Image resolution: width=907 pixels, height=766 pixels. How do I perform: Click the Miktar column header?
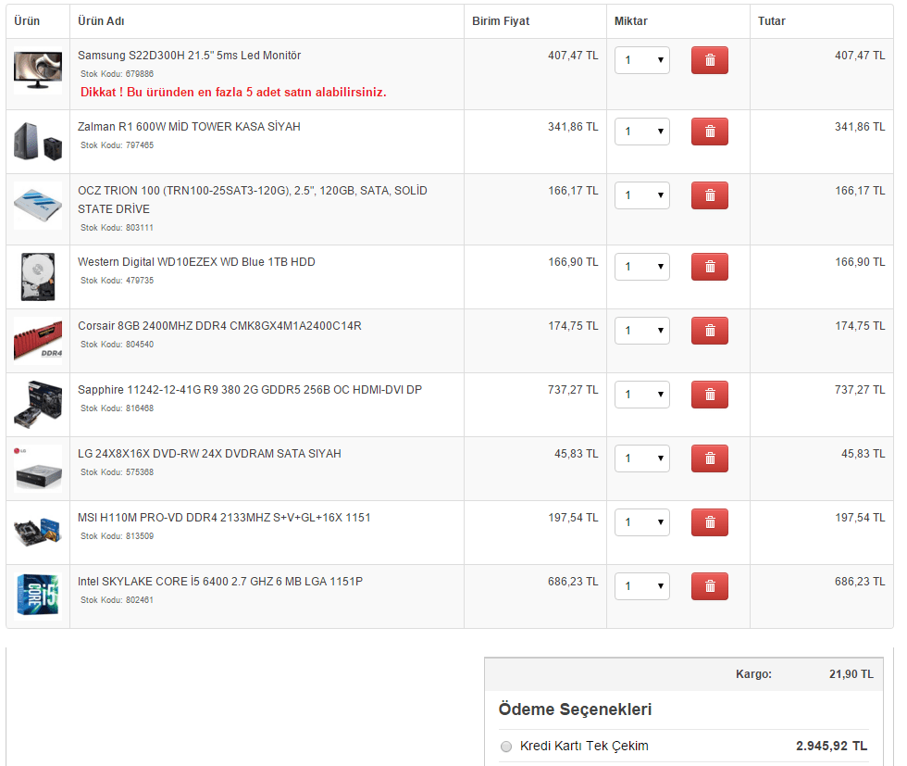pos(630,21)
